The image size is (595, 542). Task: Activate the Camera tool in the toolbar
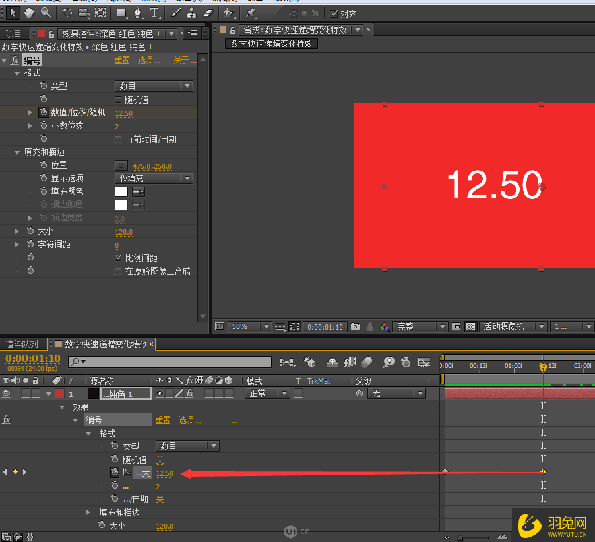83,11
